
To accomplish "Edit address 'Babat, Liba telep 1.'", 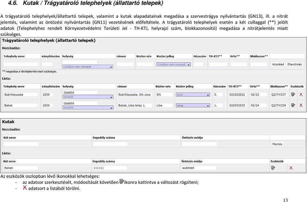I will tap(135, 105).
